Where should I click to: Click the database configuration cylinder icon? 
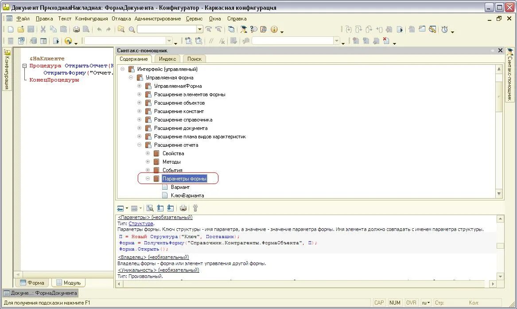pyautogui.click(x=33, y=41)
